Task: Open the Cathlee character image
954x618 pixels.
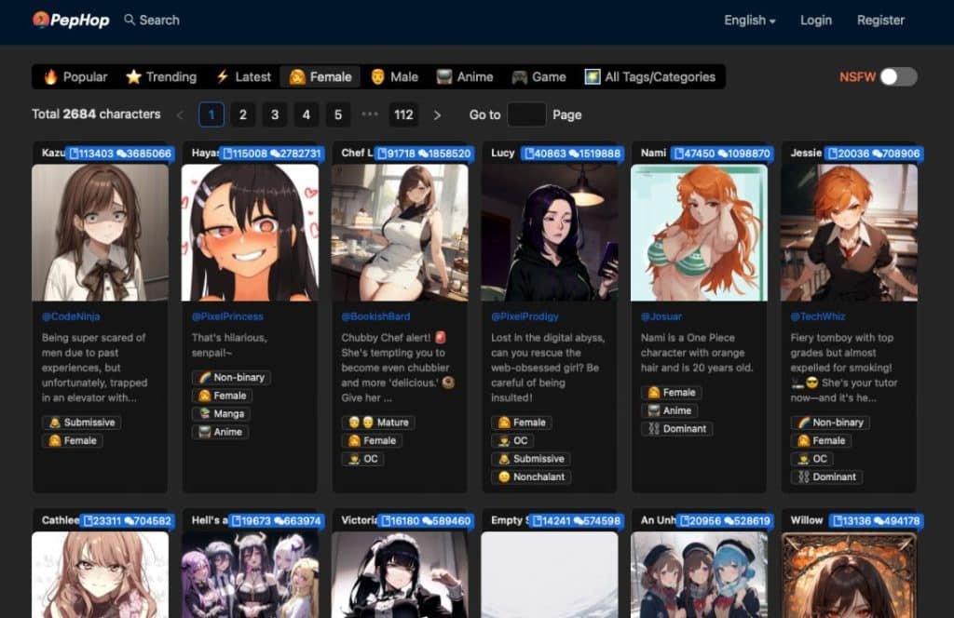Action: [100, 575]
